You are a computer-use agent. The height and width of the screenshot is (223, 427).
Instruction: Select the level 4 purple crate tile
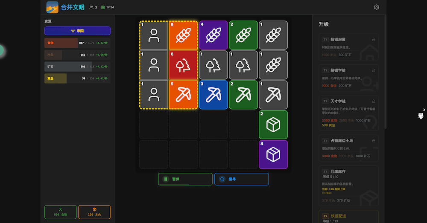coord(273,154)
